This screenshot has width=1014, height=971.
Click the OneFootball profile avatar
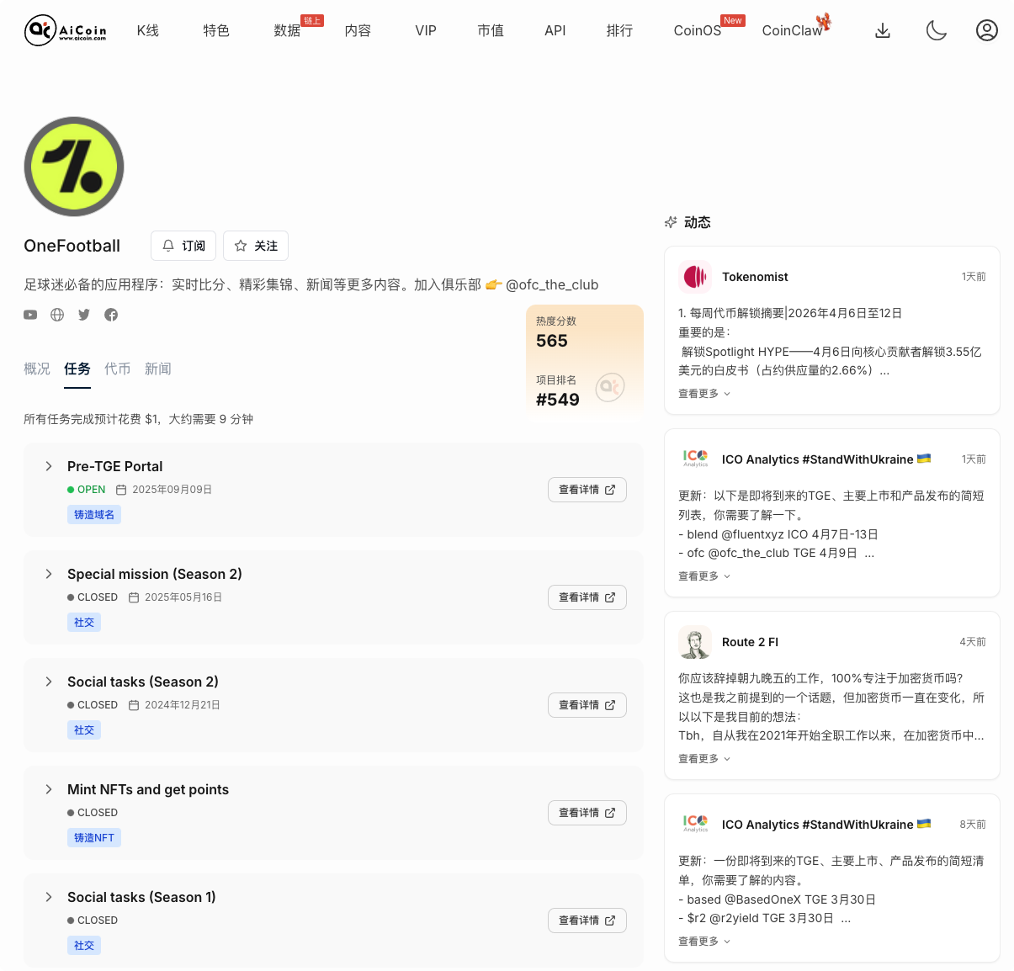point(73,166)
